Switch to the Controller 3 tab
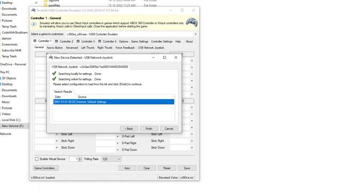The height and width of the screenshot is (193, 343). 86,41
